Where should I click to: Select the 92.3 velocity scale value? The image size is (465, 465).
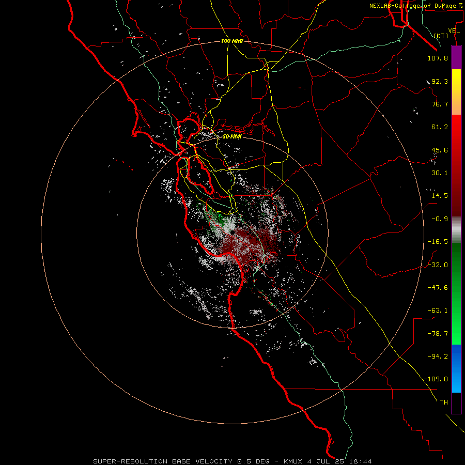coord(440,81)
